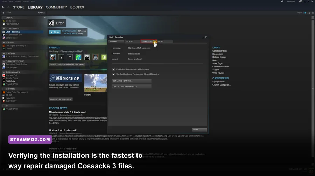The height and width of the screenshot is (176, 315).
Task: Click Change categories link
Action: click(222, 85)
